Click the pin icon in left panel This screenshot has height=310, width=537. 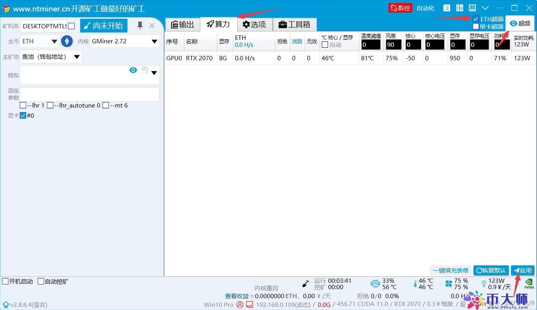[140, 26]
